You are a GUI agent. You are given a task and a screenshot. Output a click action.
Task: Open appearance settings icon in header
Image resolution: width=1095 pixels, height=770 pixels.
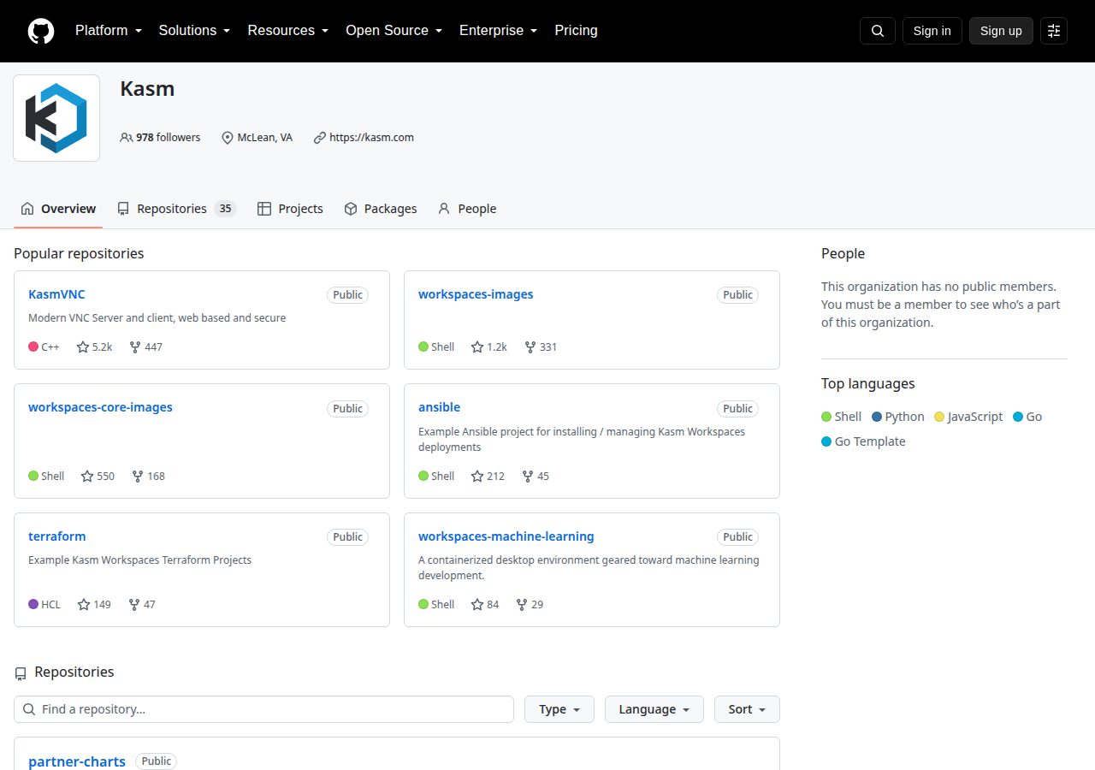(x=1054, y=31)
